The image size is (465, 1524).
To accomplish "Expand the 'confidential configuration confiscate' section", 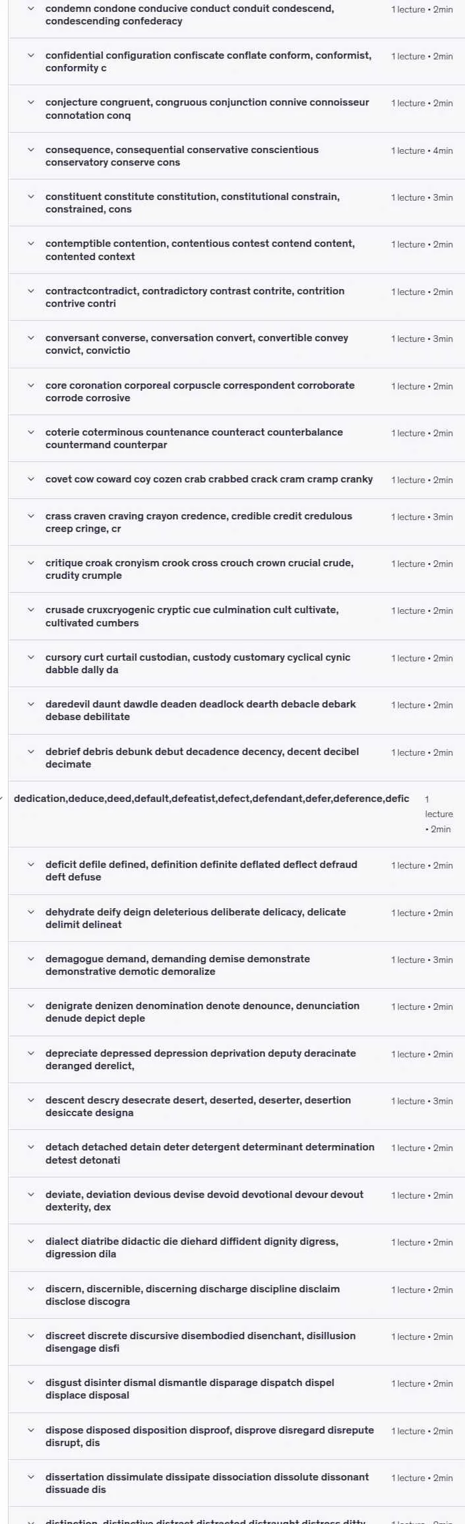I will pos(237,61).
